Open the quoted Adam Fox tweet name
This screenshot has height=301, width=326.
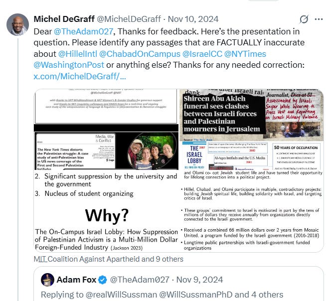pyautogui.click(x=76, y=280)
